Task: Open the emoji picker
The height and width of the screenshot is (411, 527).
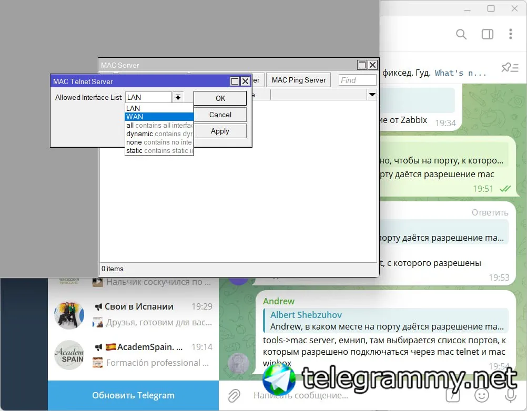Action: click(482, 395)
